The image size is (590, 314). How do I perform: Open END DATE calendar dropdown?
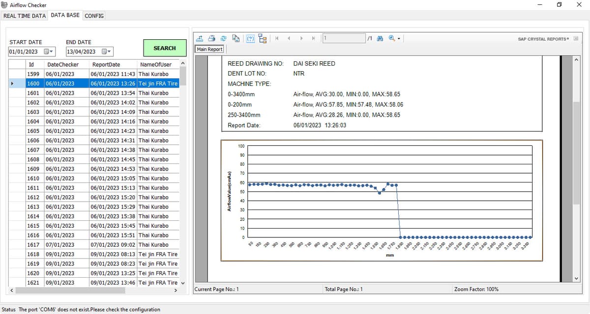tap(107, 52)
